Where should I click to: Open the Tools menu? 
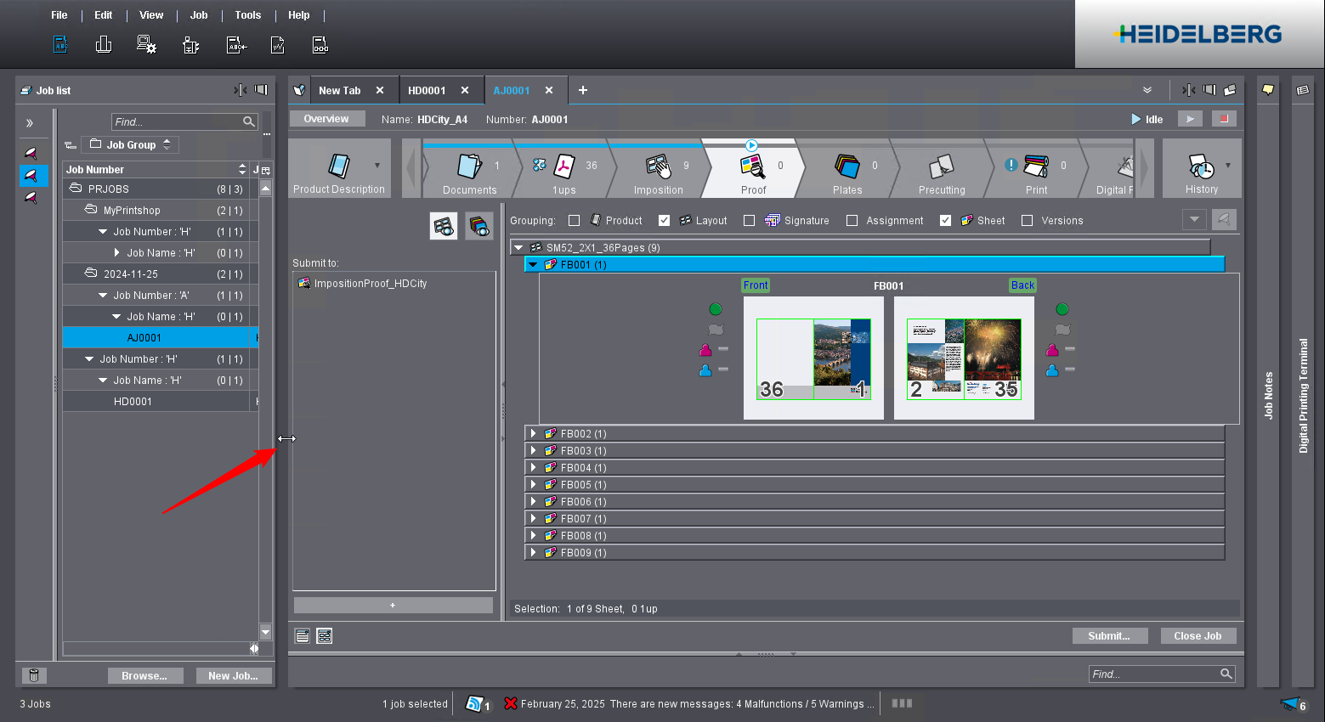[247, 15]
